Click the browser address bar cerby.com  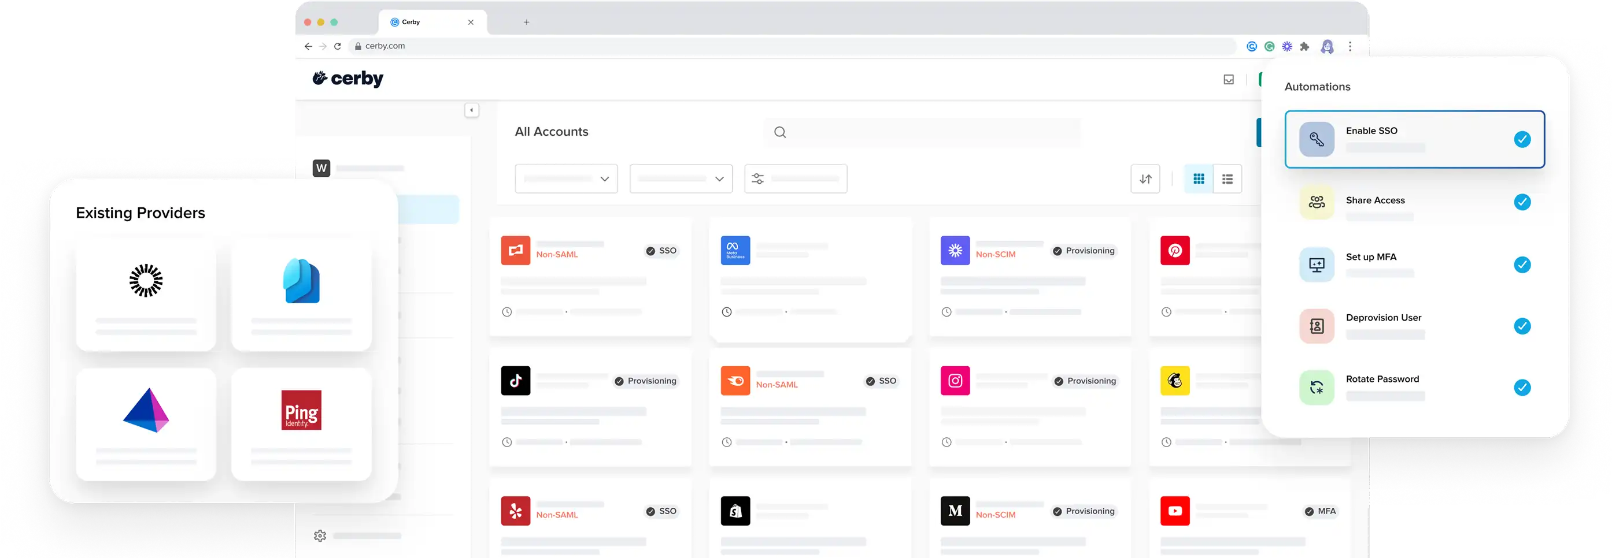792,46
